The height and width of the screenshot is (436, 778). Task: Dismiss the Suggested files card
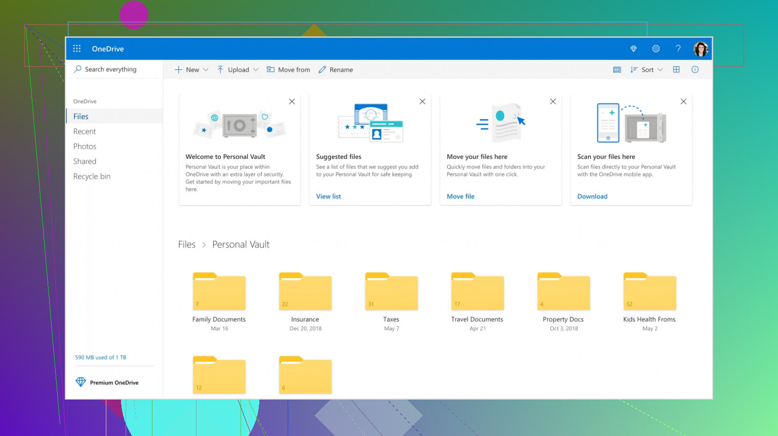tap(422, 101)
